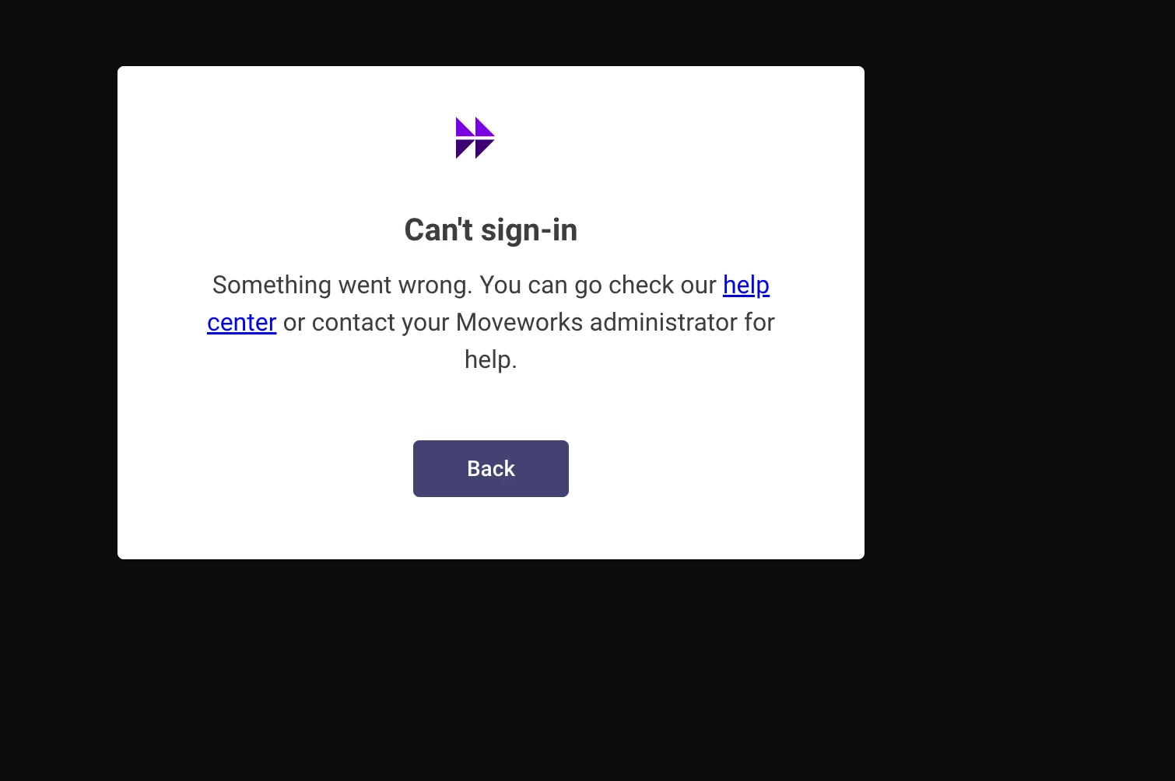Go back using the Back button
Image resolution: width=1175 pixels, height=781 pixels.
coord(491,468)
